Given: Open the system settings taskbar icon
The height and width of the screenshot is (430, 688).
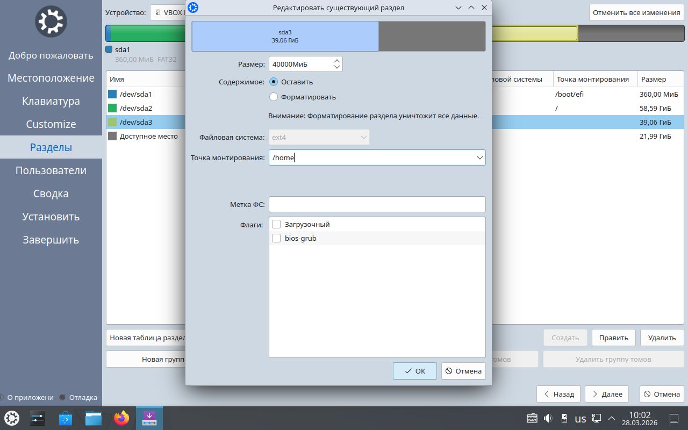Looking at the screenshot, I should point(38,418).
